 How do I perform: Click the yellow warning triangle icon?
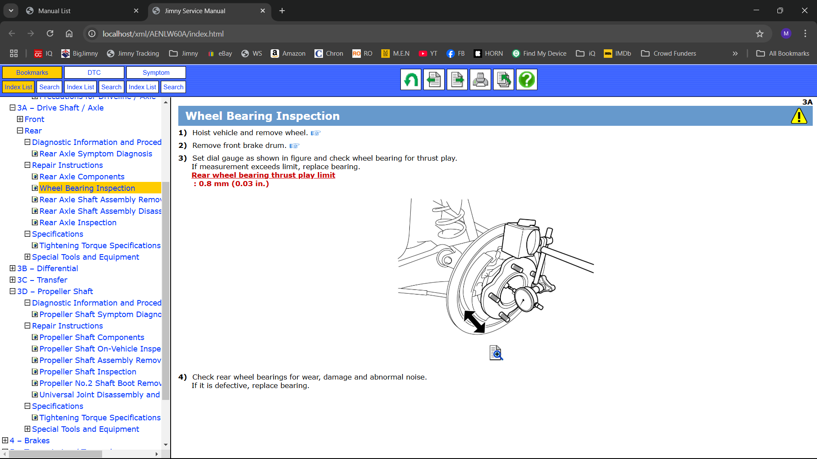coord(799,116)
